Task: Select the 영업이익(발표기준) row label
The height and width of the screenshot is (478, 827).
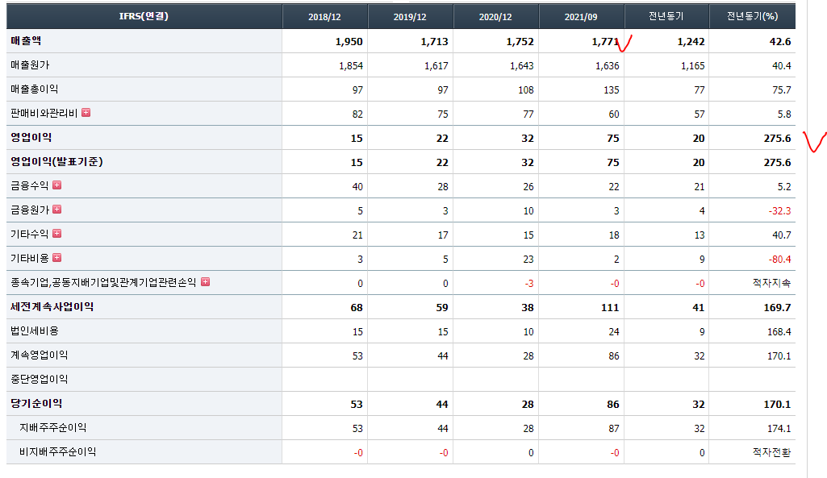Action: tap(57, 162)
